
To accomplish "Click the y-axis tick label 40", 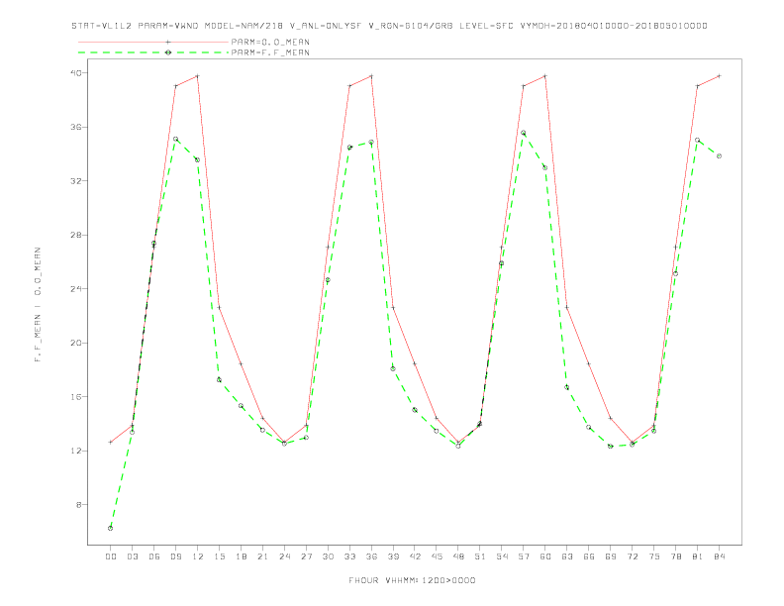I will tap(75, 73).
